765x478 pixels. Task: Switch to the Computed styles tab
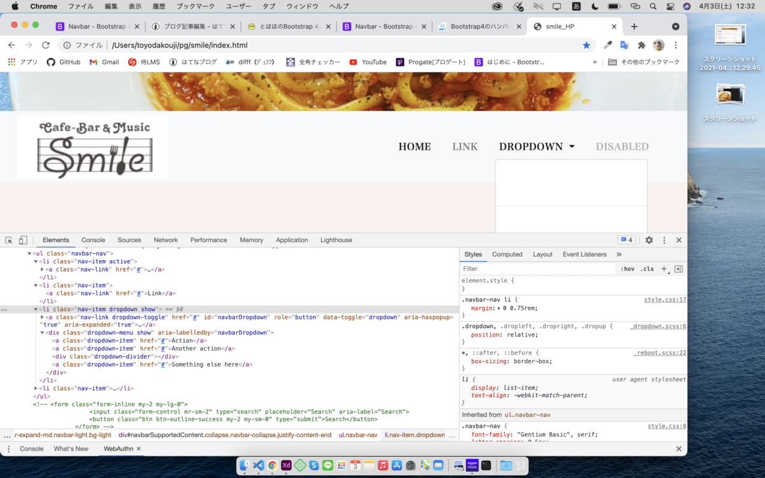click(x=507, y=254)
